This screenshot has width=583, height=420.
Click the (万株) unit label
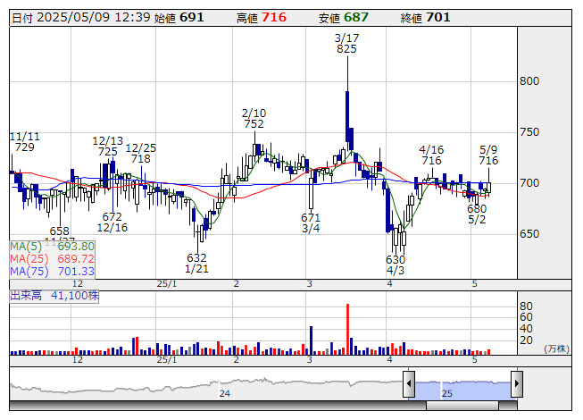[556, 349]
